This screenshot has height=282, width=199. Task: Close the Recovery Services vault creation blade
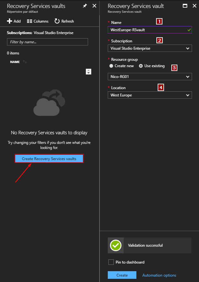(x=195, y=6)
